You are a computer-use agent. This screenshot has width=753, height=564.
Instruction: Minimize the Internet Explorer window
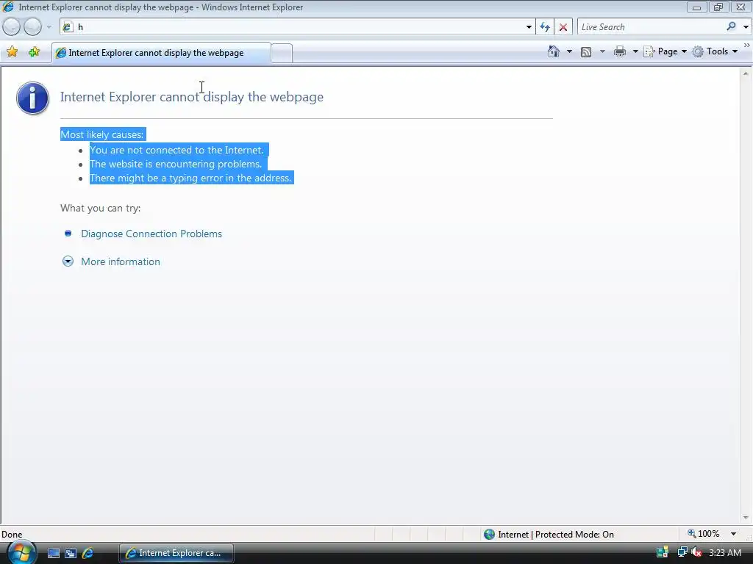pyautogui.click(x=696, y=7)
